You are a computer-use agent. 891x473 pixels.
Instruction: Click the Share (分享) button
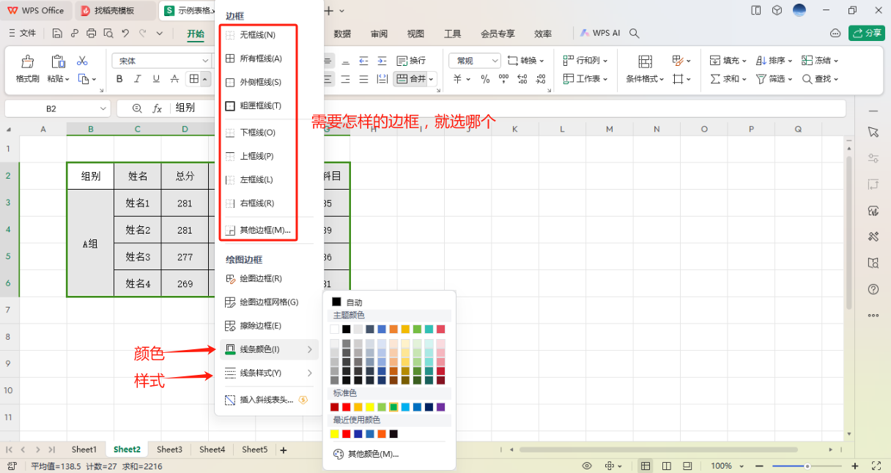[x=867, y=33]
